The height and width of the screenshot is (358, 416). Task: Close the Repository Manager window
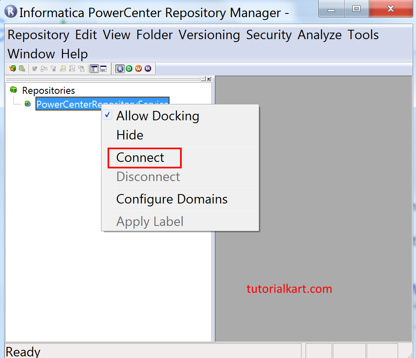click(x=391, y=9)
